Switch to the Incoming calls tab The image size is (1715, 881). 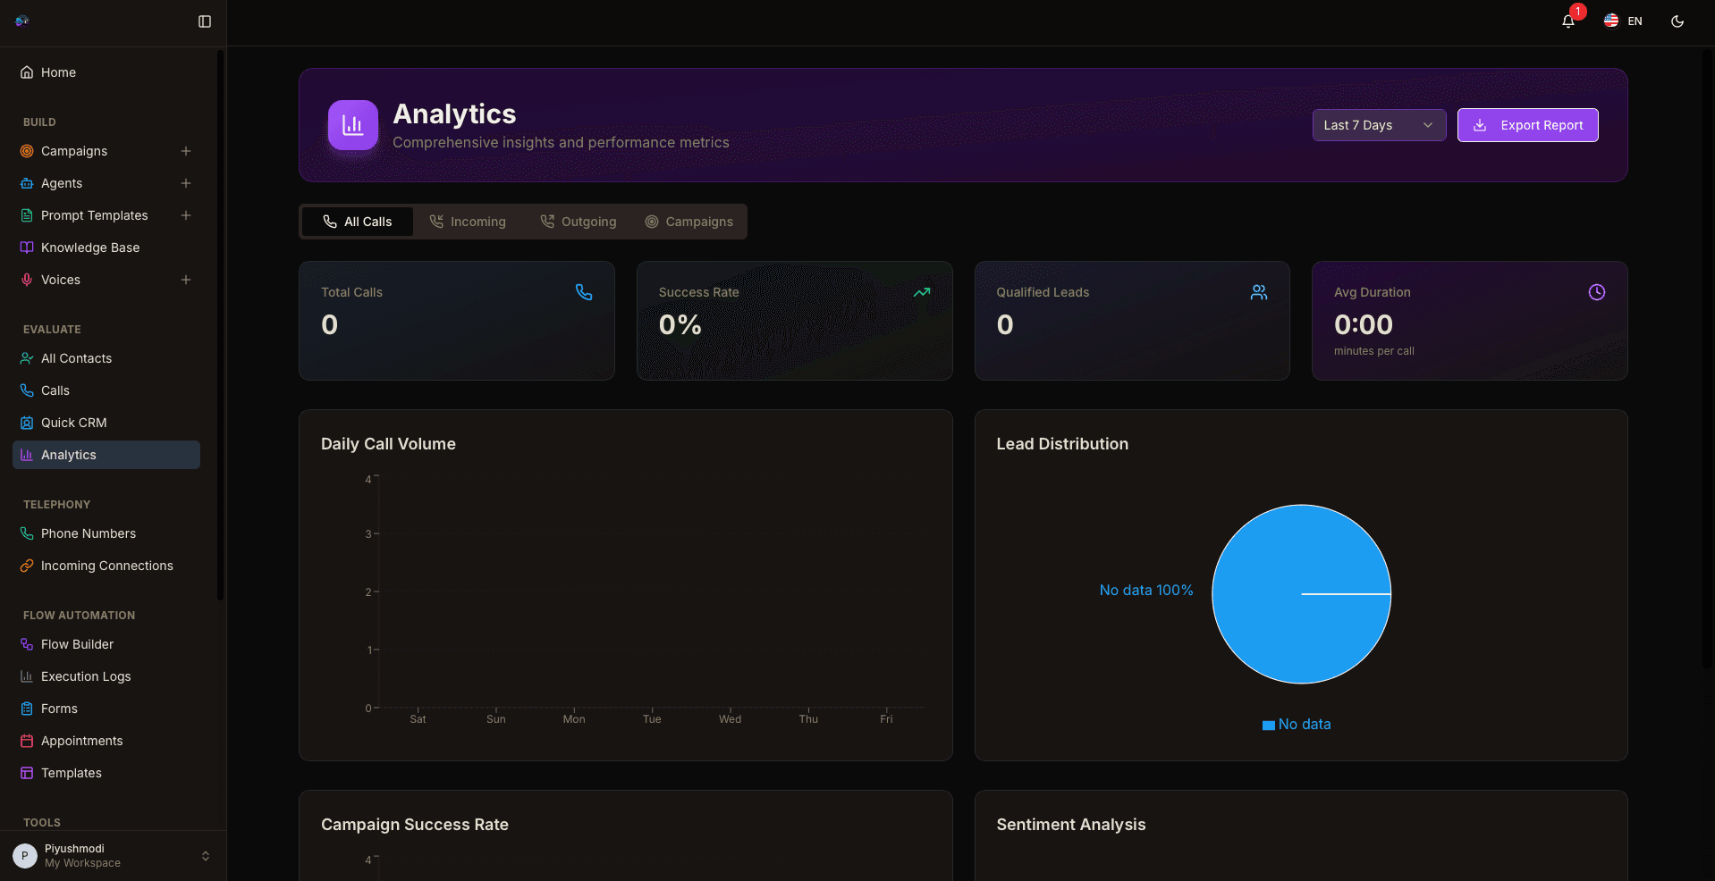coord(468,221)
